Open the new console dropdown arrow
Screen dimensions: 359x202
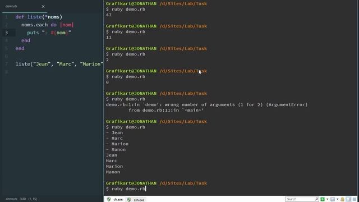[327, 199]
